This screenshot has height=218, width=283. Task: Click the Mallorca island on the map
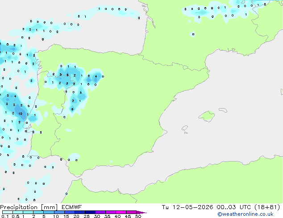click(207, 116)
